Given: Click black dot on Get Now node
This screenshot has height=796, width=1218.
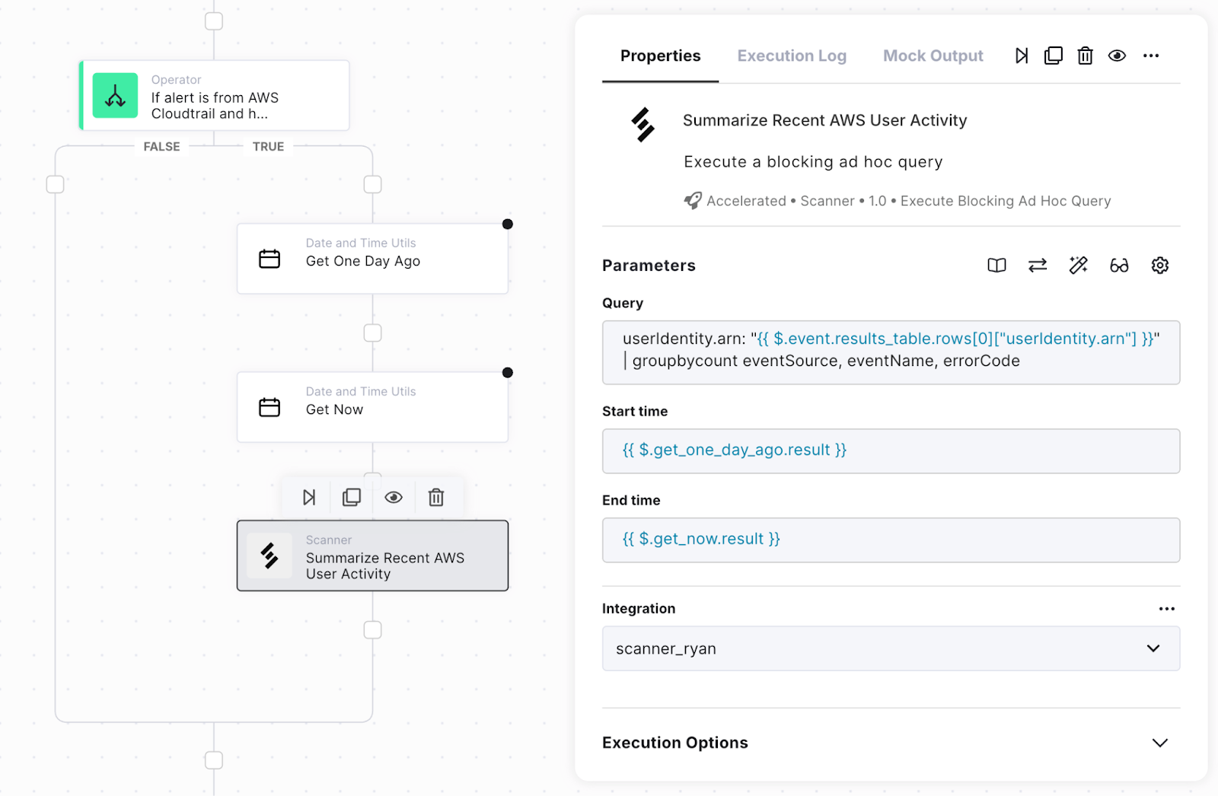Looking at the screenshot, I should pos(508,372).
